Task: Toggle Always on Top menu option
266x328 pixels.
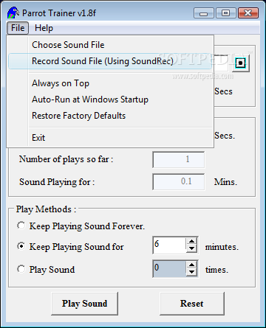Action: (x=110, y=83)
